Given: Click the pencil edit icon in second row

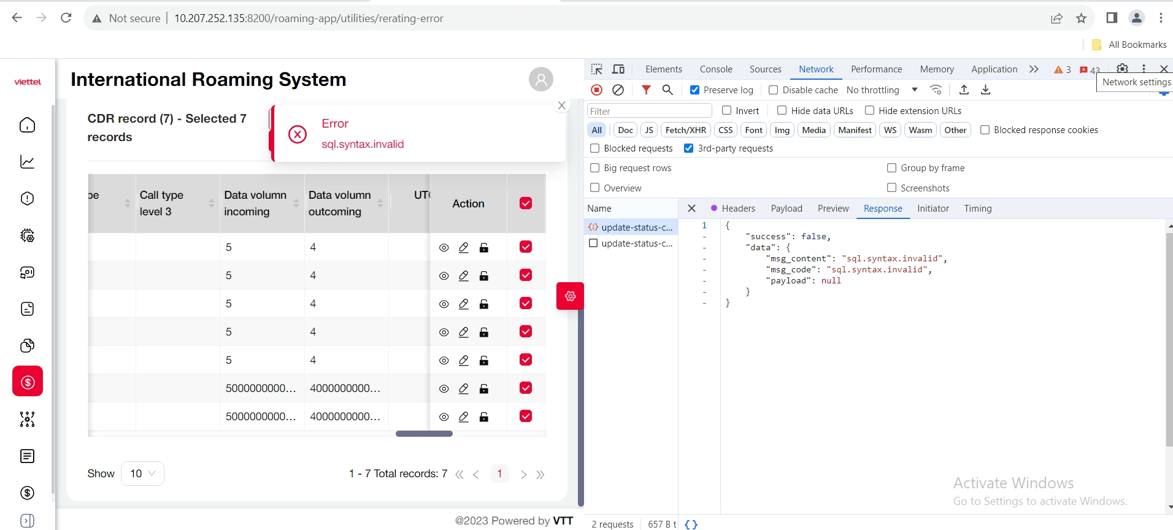Looking at the screenshot, I should pyautogui.click(x=464, y=276).
